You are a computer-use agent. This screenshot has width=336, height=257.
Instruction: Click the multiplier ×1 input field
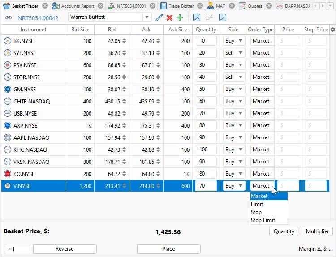tap(17, 249)
